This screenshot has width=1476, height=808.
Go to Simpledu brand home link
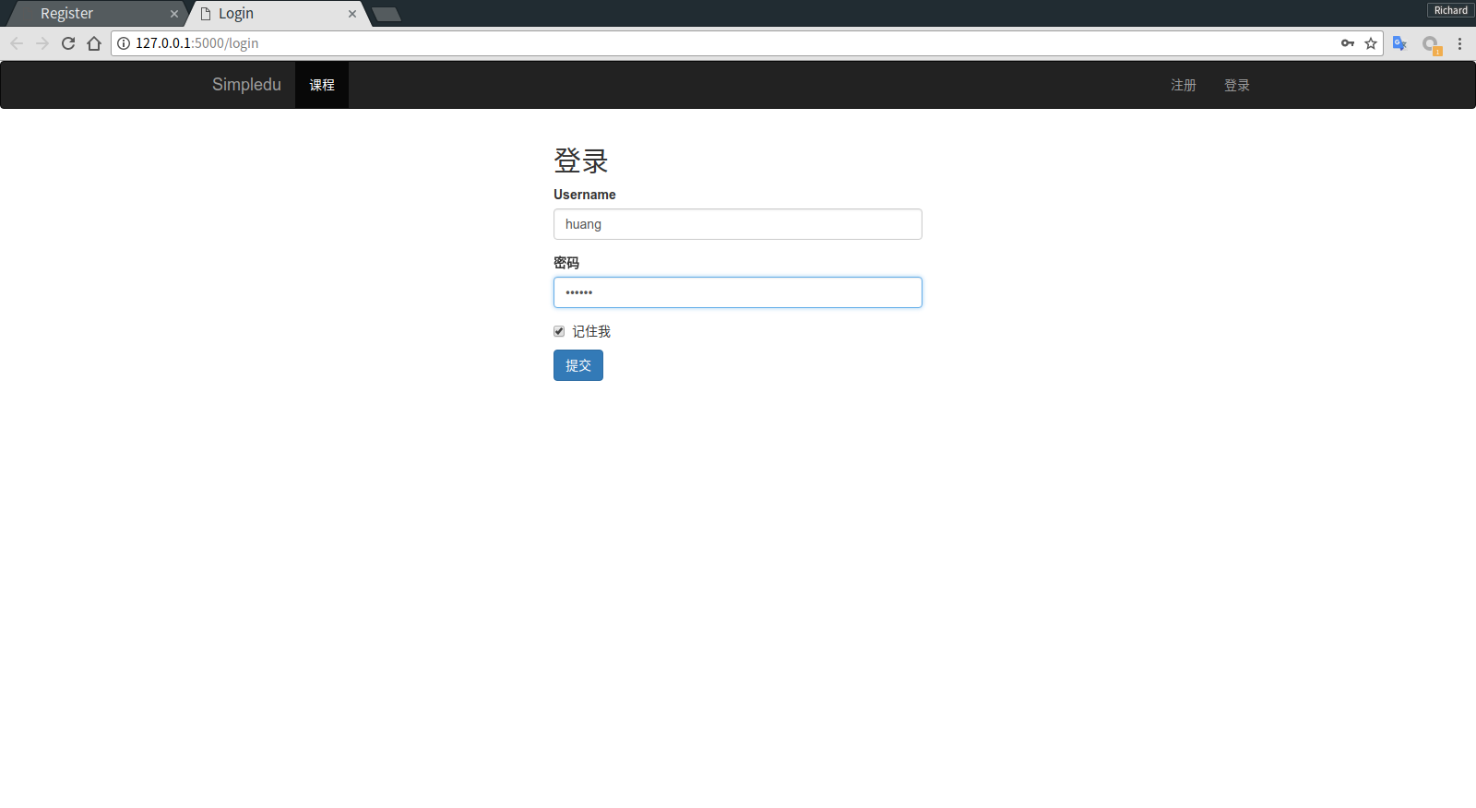point(246,85)
